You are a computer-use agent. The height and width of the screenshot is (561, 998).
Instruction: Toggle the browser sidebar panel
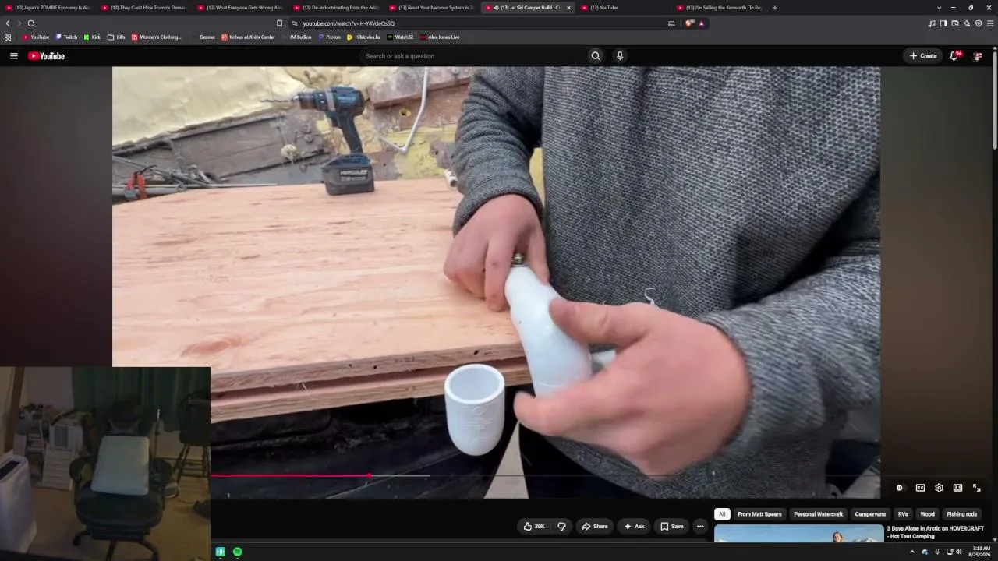[x=943, y=23]
